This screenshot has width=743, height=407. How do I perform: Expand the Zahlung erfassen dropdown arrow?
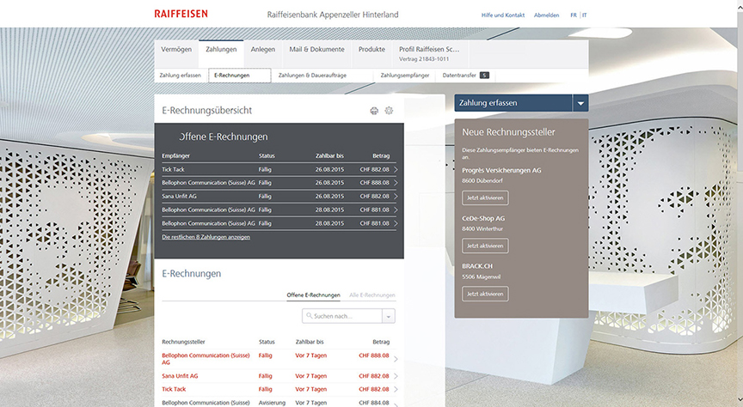click(x=580, y=103)
